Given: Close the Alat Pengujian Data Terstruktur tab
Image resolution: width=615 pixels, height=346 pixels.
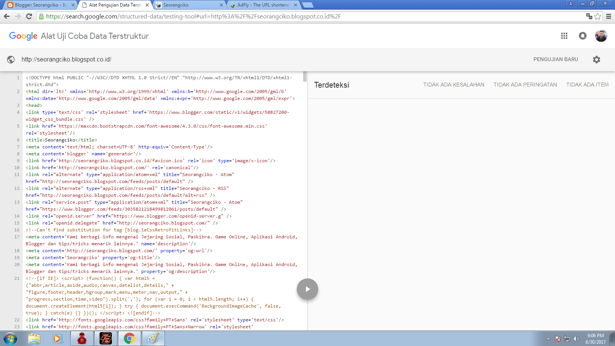Looking at the screenshot, I should tap(147, 5).
